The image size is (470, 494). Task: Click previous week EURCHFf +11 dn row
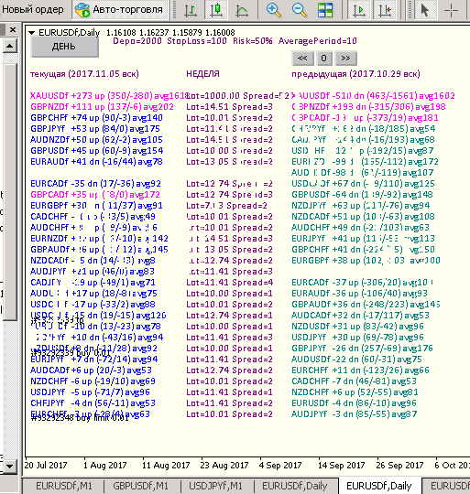[x=361, y=370]
